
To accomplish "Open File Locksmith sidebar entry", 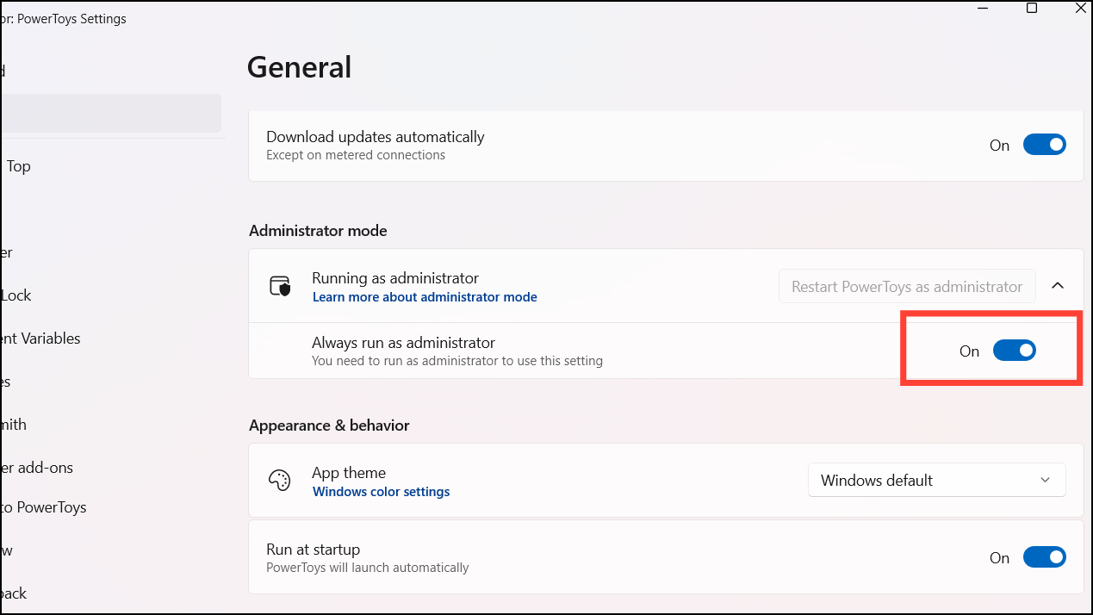I will [x=13, y=425].
